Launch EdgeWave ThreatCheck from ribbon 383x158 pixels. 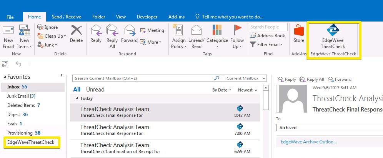pos(333,37)
